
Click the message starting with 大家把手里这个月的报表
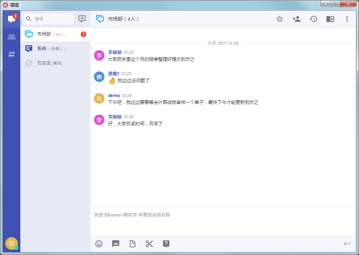(x=151, y=59)
